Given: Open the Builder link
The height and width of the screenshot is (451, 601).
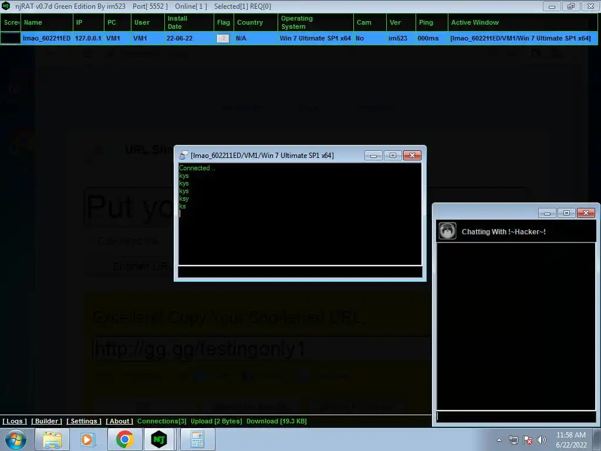Looking at the screenshot, I should 46,421.
